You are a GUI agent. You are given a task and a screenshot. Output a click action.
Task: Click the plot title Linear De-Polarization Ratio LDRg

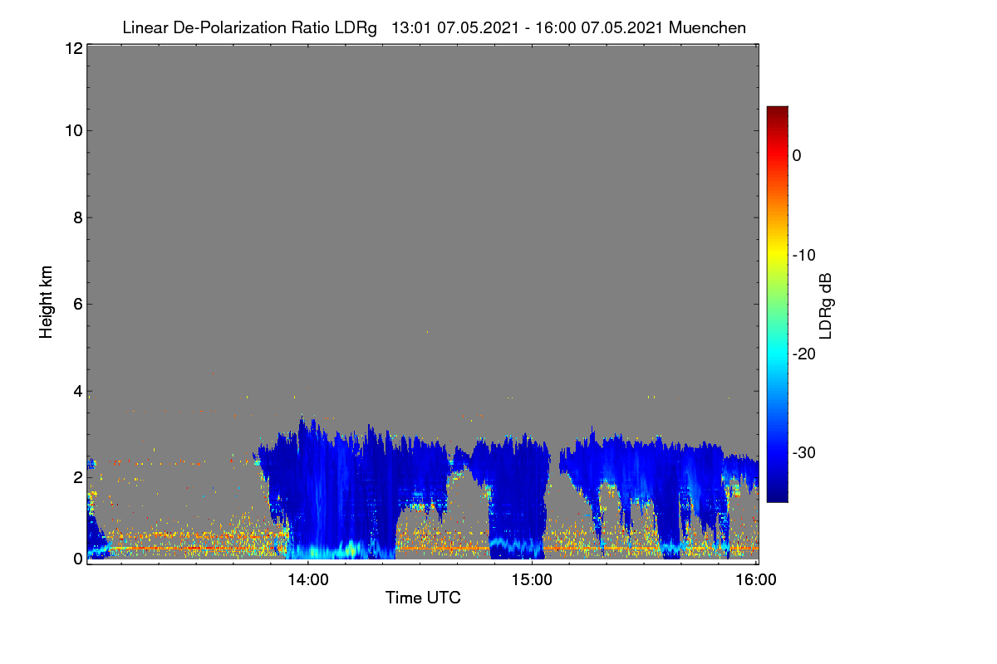[x=249, y=28]
